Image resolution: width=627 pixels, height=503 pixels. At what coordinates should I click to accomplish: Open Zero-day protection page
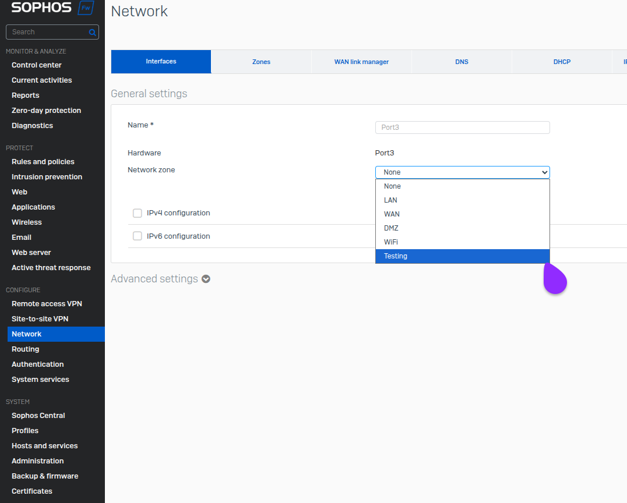tap(46, 111)
